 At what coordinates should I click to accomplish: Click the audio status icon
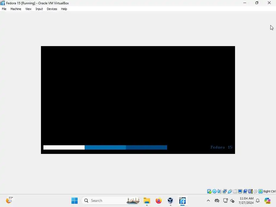219,191
